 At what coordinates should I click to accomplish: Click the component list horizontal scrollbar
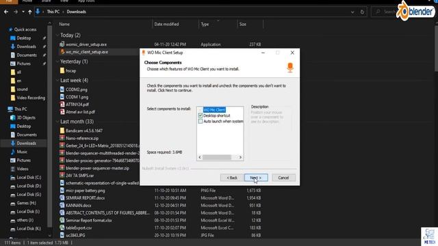pyautogui.click(x=217, y=157)
